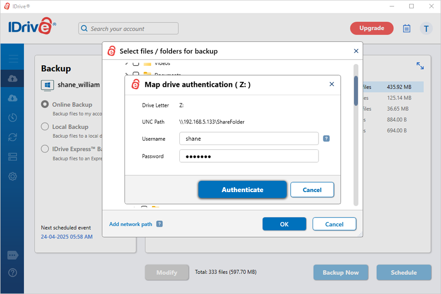Click the Password input field
The height and width of the screenshot is (294, 441).
249,156
